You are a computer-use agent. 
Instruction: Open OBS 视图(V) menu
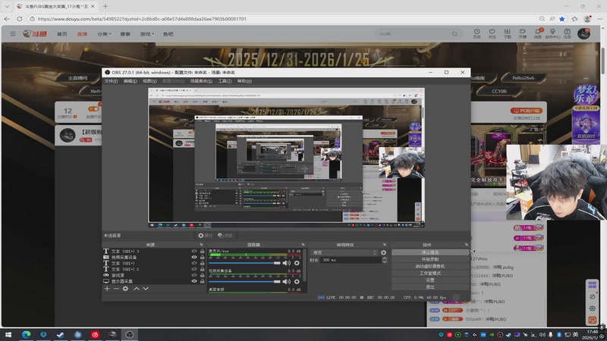149,81
